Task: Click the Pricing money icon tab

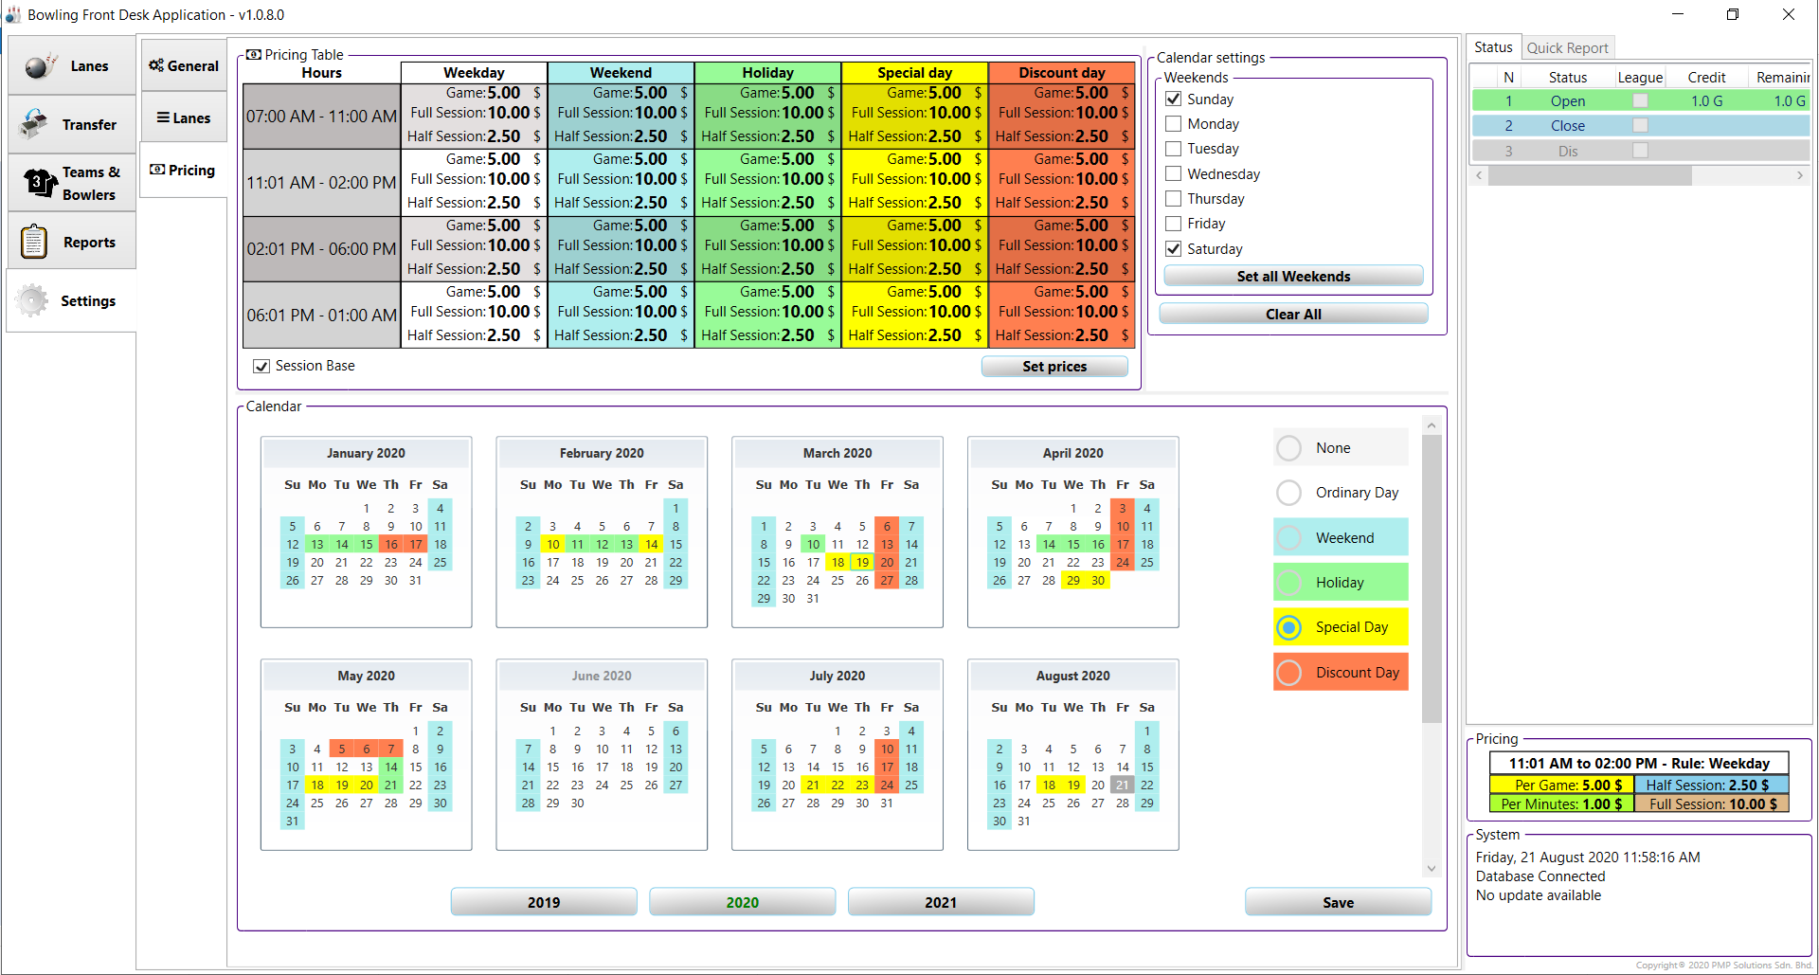Action: pyautogui.click(x=157, y=171)
